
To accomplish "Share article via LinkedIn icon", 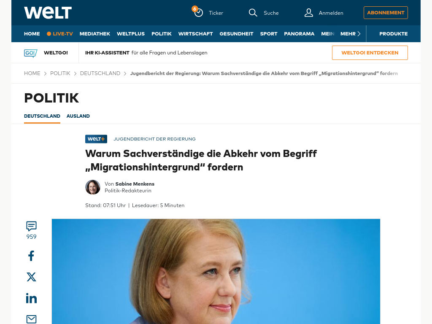I will coord(31,298).
